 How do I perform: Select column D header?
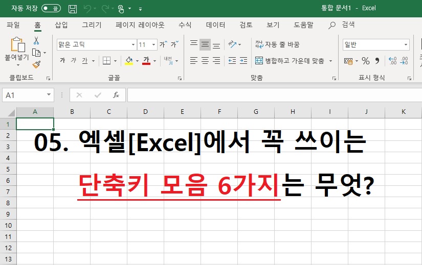(145, 112)
